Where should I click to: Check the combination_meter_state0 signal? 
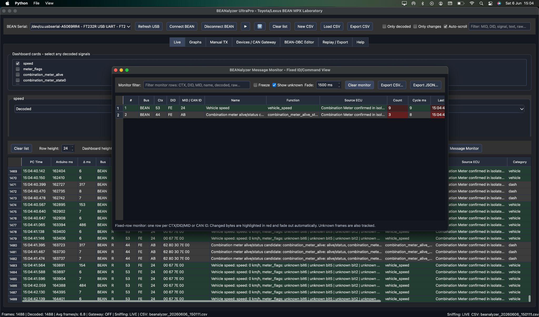(18, 80)
